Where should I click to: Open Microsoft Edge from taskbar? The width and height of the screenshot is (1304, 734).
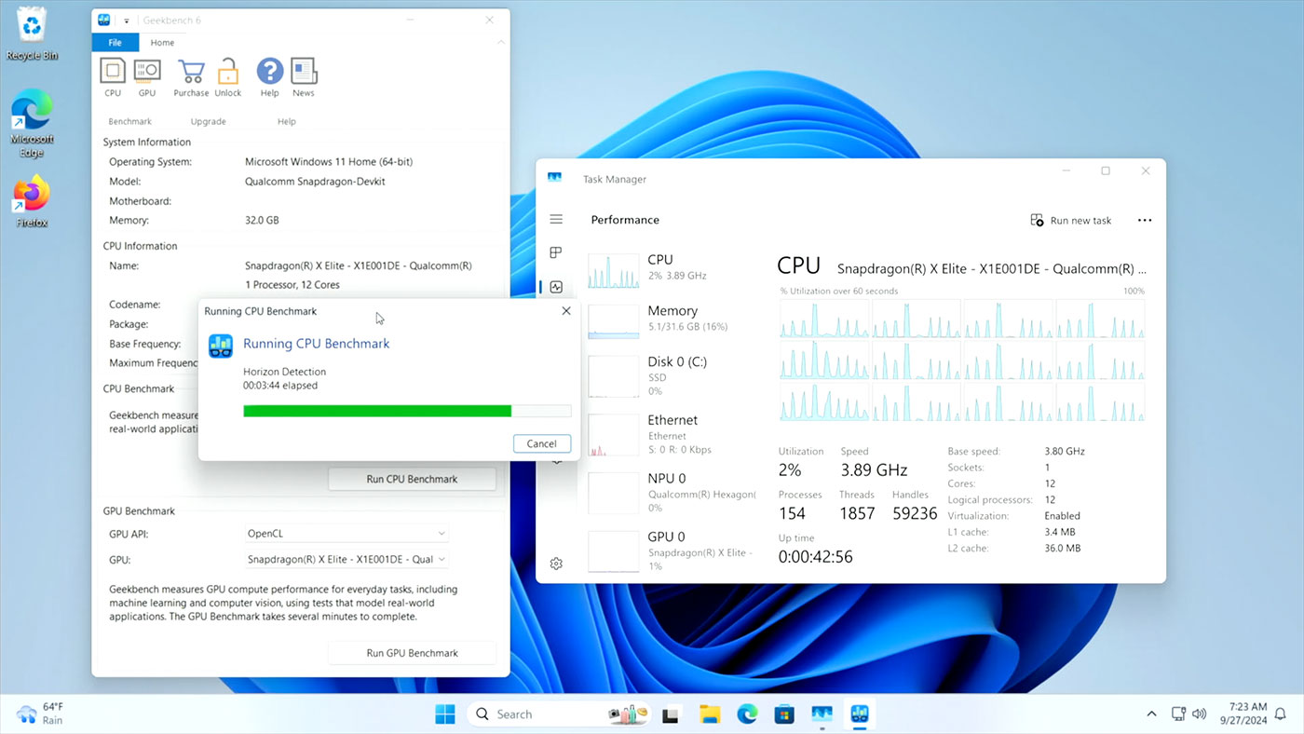click(747, 714)
